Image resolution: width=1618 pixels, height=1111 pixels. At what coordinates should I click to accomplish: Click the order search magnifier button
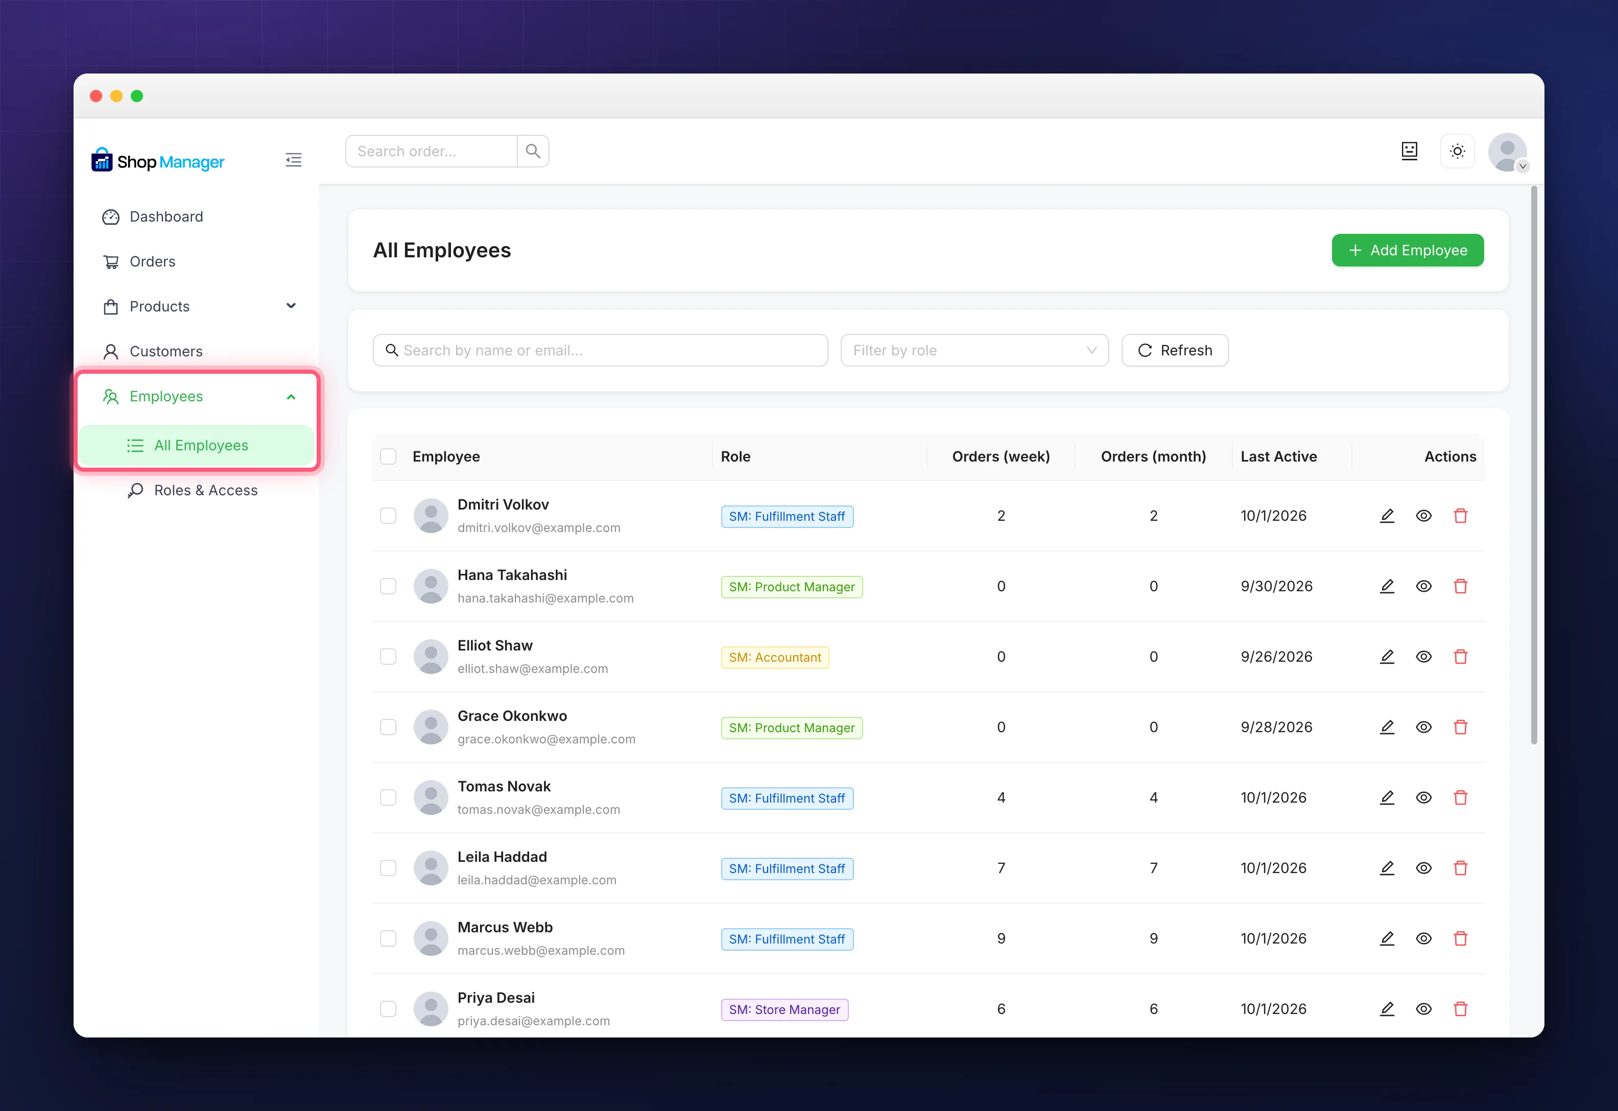tap(533, 151)
